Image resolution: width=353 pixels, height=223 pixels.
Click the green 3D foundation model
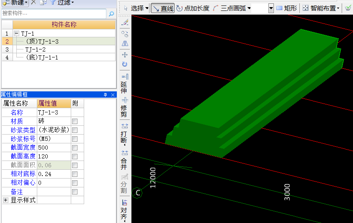tap(255, 93)
